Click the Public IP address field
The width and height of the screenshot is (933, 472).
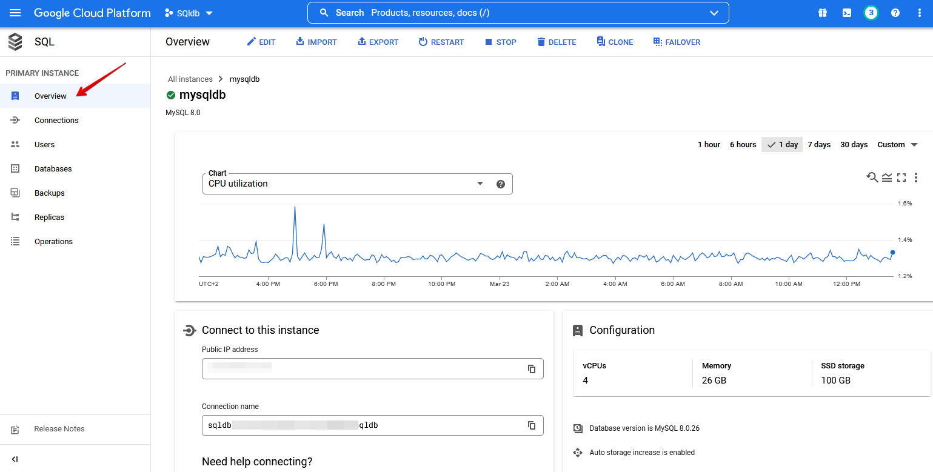point(373,368)
